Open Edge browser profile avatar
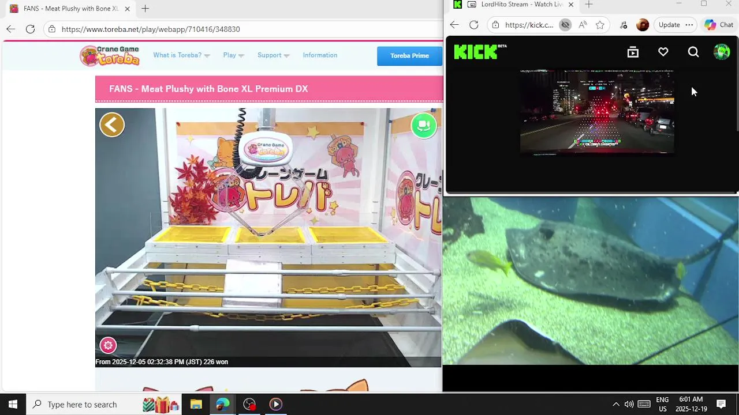The image size is (739, 415). [643, 25]
